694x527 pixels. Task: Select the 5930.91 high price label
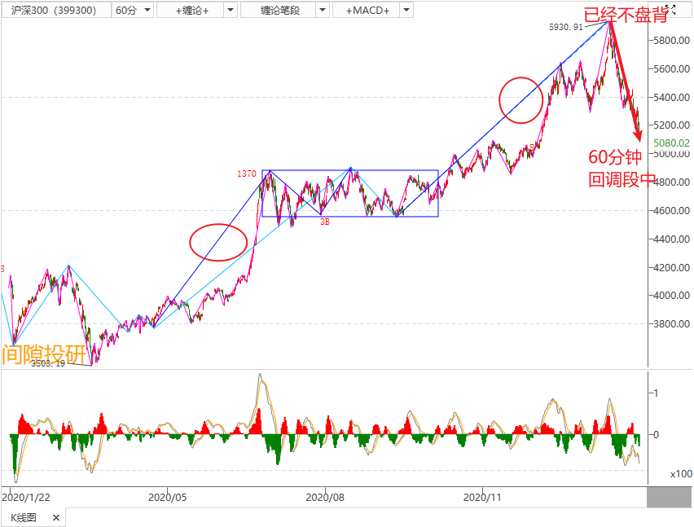click(x=567, y=27)
